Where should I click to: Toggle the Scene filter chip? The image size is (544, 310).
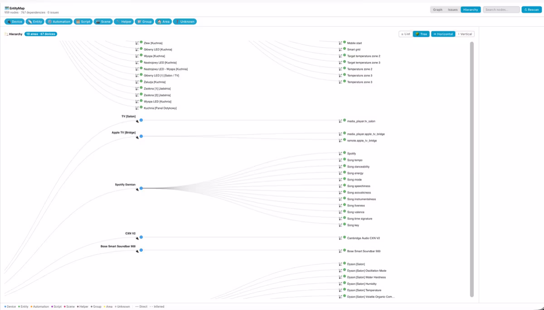coord(103,21)
